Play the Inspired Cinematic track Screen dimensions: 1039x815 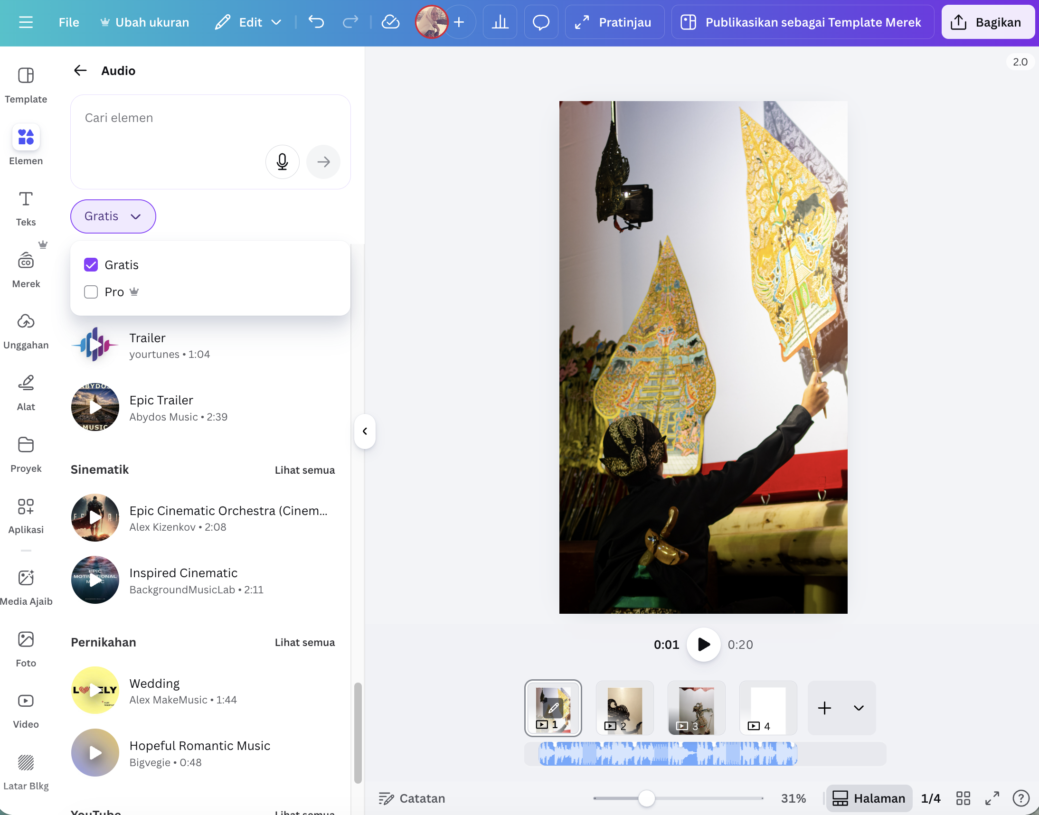95,580
